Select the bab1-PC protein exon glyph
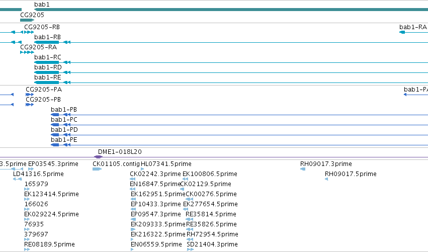The image size is (428, 252). [55, 125]
